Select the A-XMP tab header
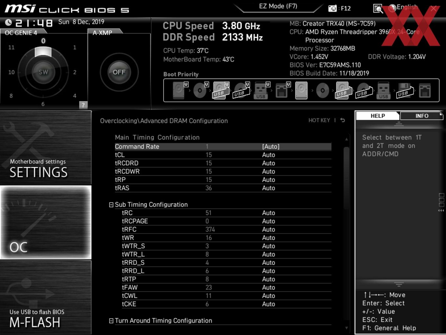 [x=103, y=33]
